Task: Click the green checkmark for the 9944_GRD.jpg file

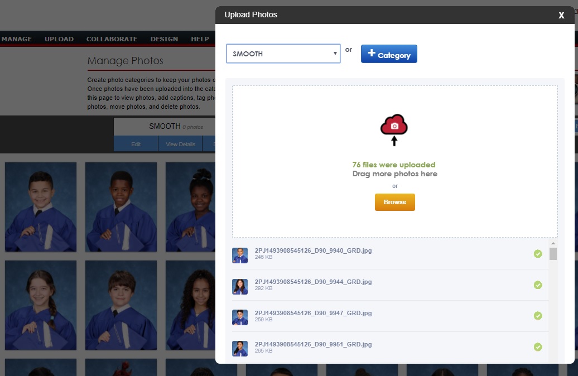Action: pyautogui.click(x=538, y=285)
